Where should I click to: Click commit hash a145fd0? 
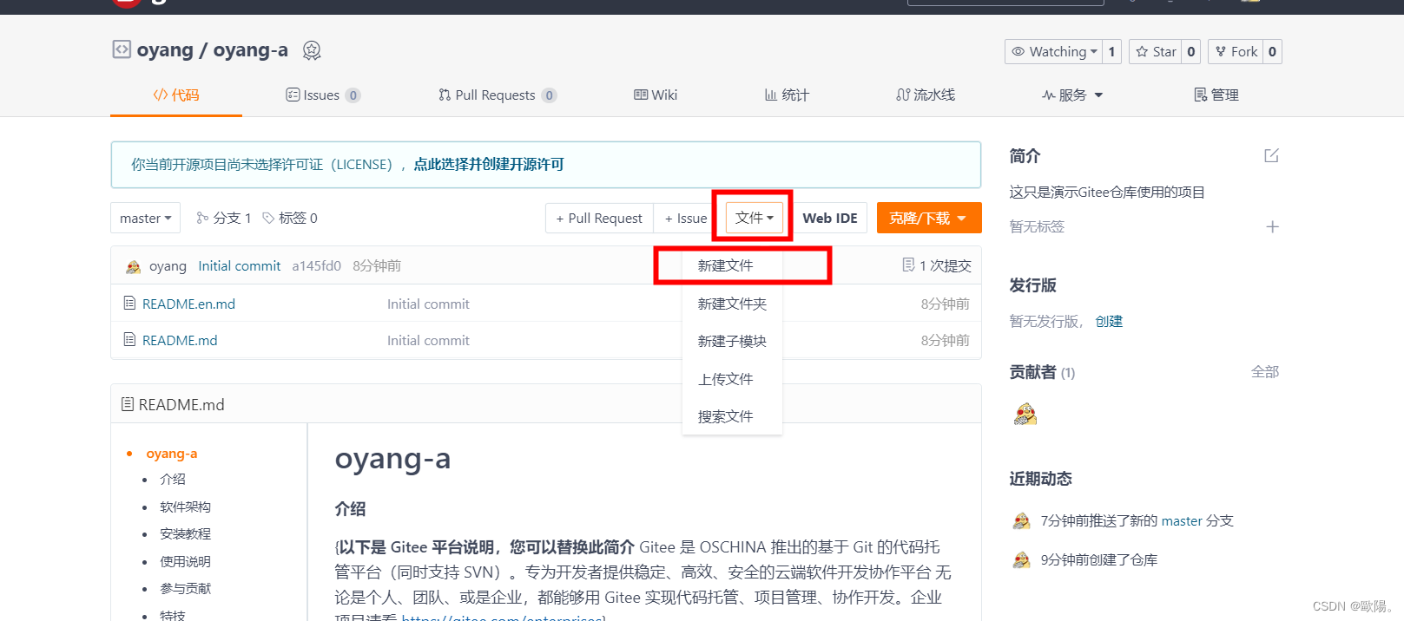click(316, 266)
